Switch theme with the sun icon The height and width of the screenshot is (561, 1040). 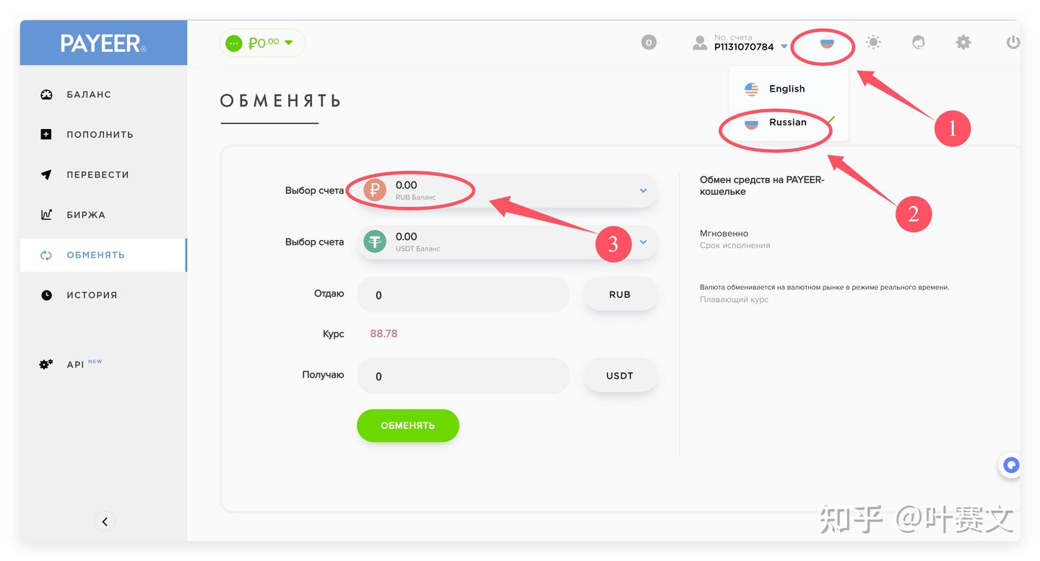pos(872,42)
